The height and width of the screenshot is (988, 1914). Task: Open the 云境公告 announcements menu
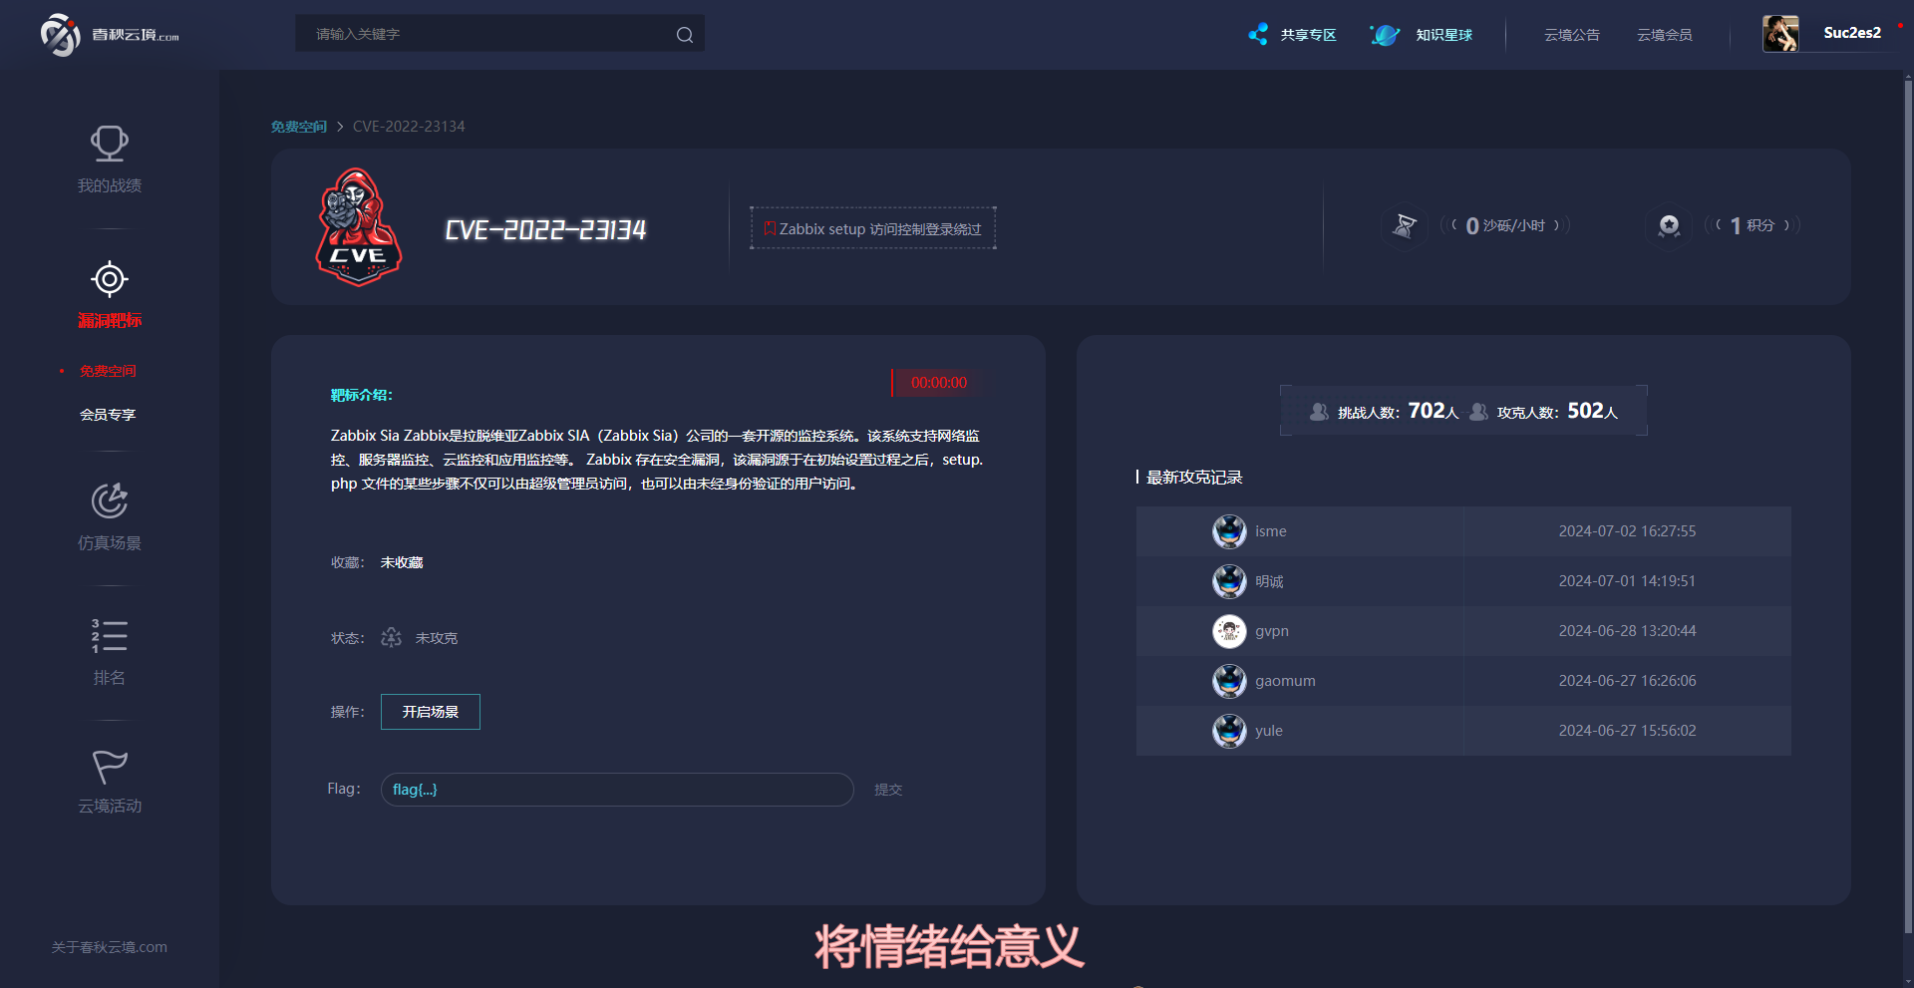(1572, 35)
